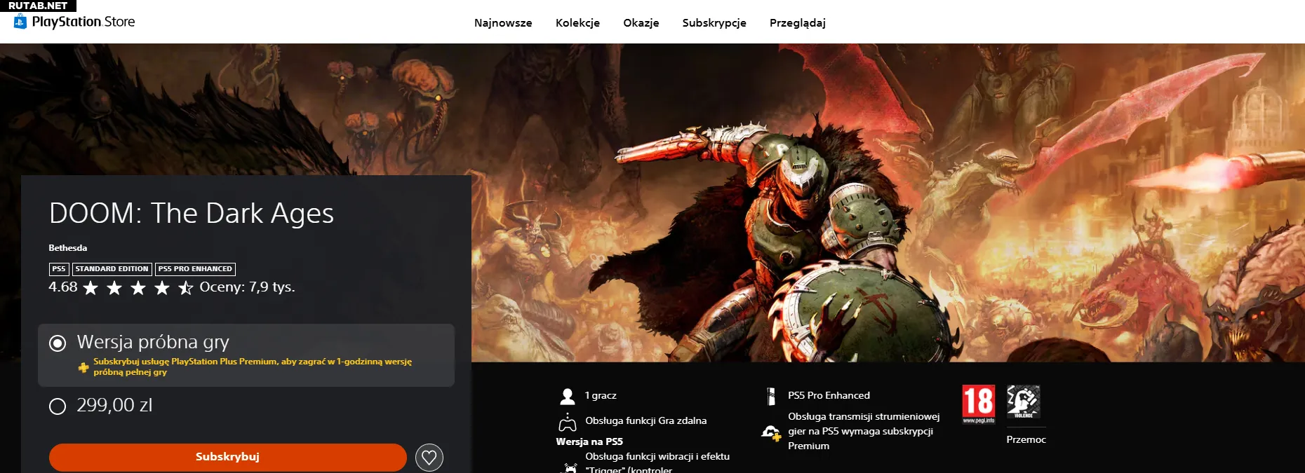This screenshot has height=473, width=1305.
Task: Click the Bethesda publisher name
Action: click(x=68, y=248)
